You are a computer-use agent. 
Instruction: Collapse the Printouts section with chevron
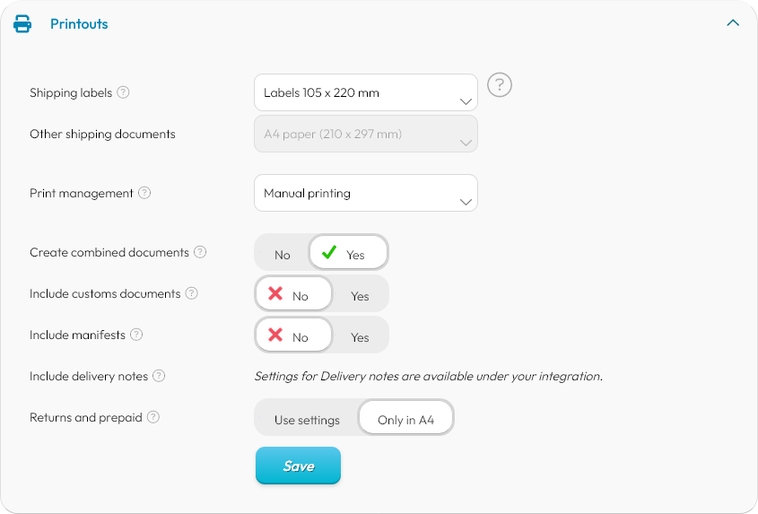(x=733, y=23)
